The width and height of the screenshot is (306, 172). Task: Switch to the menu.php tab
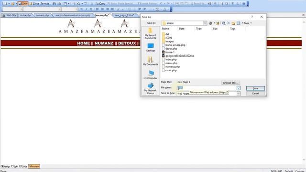[x=102, y=15]
